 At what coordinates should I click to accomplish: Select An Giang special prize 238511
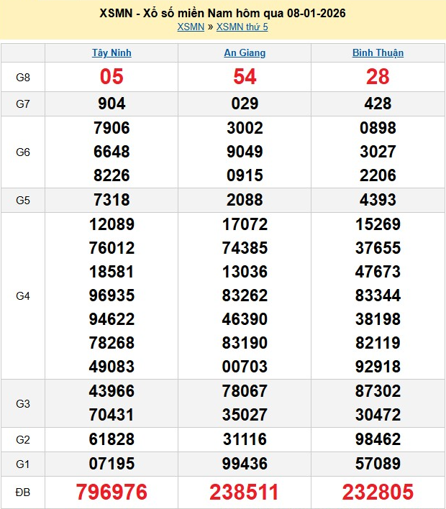point(245,492)
